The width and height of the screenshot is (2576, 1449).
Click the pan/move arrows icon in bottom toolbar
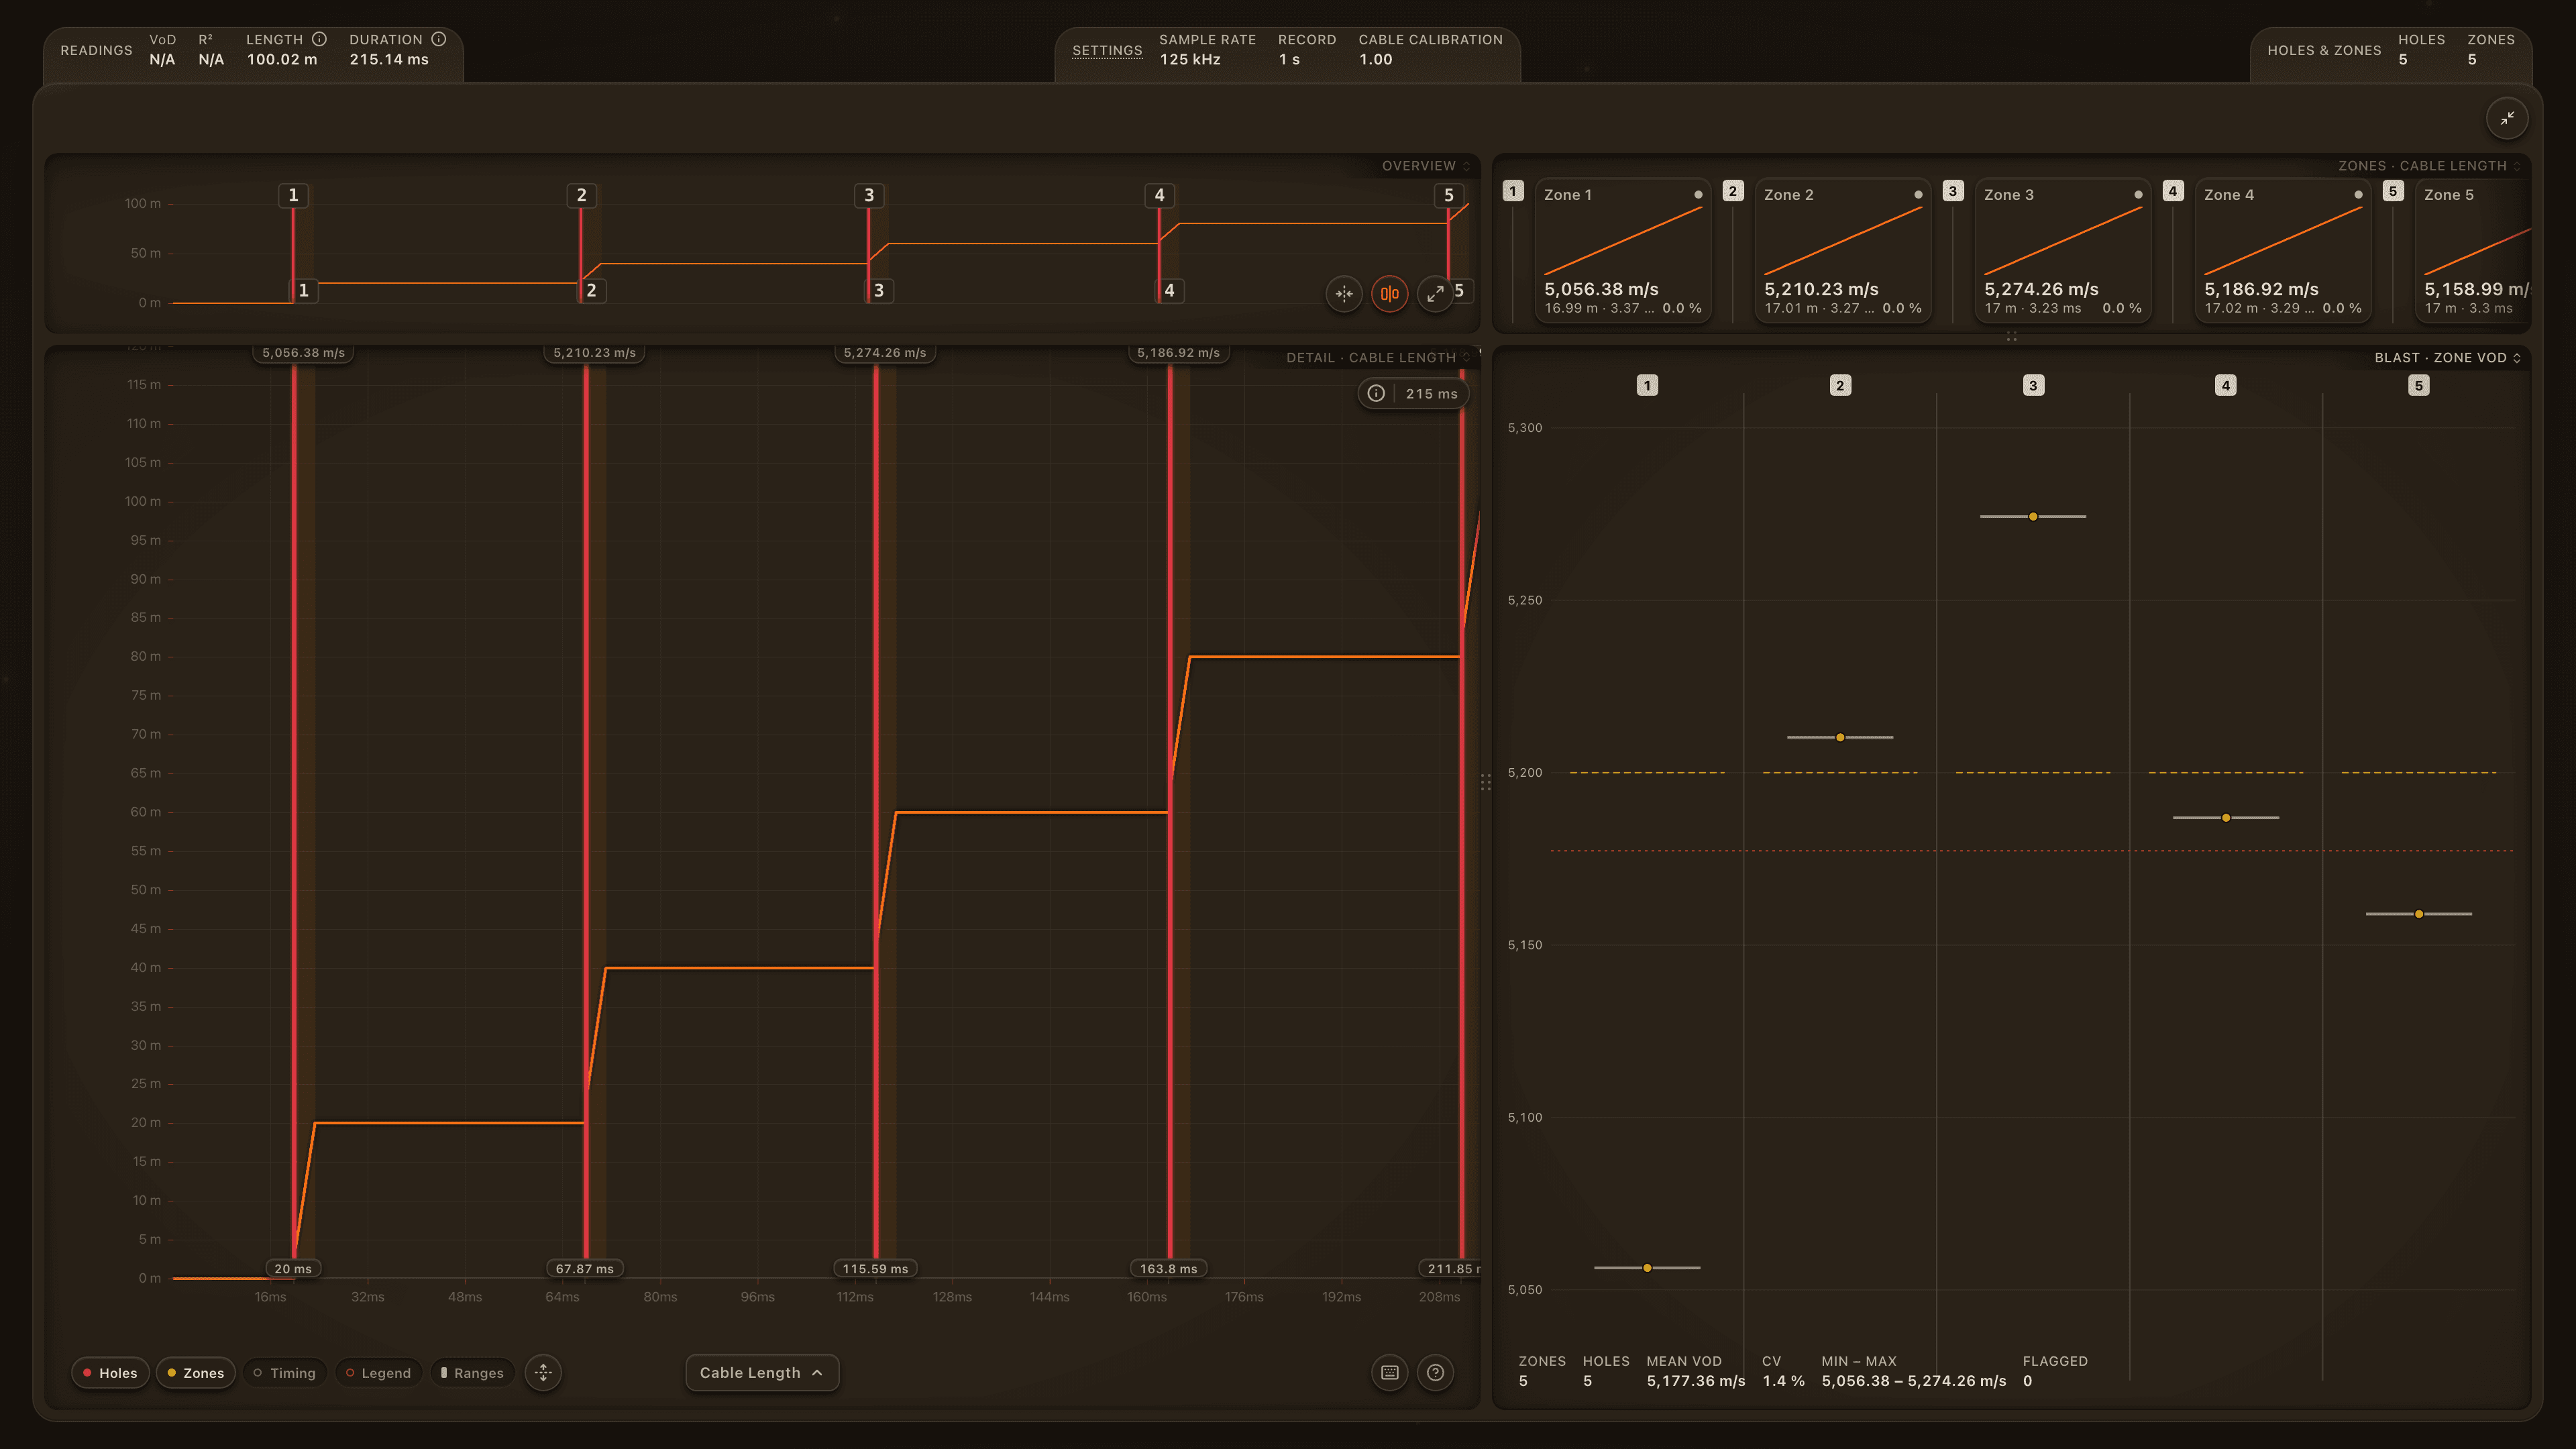tap(543, 1372)
